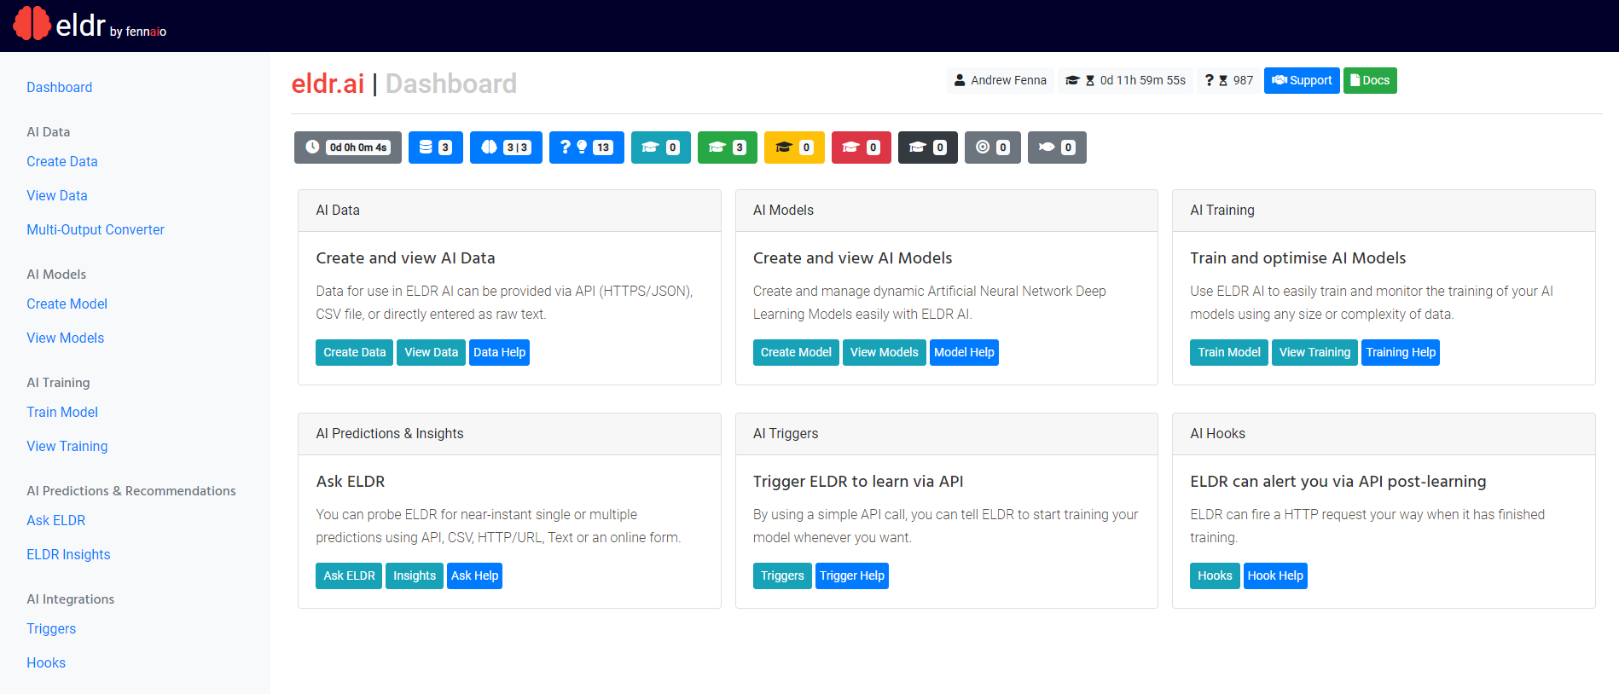Open View Data in the sidebar
This screenshot has height=694, width=1619.
coord(57,195)
